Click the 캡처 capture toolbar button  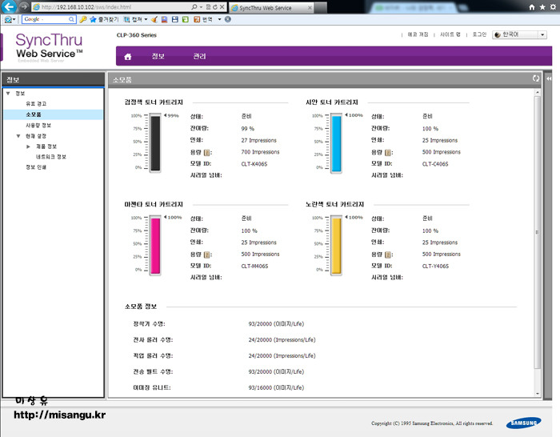(x=133, y=19)
